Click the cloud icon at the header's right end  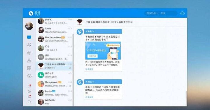tap(182, 13)
